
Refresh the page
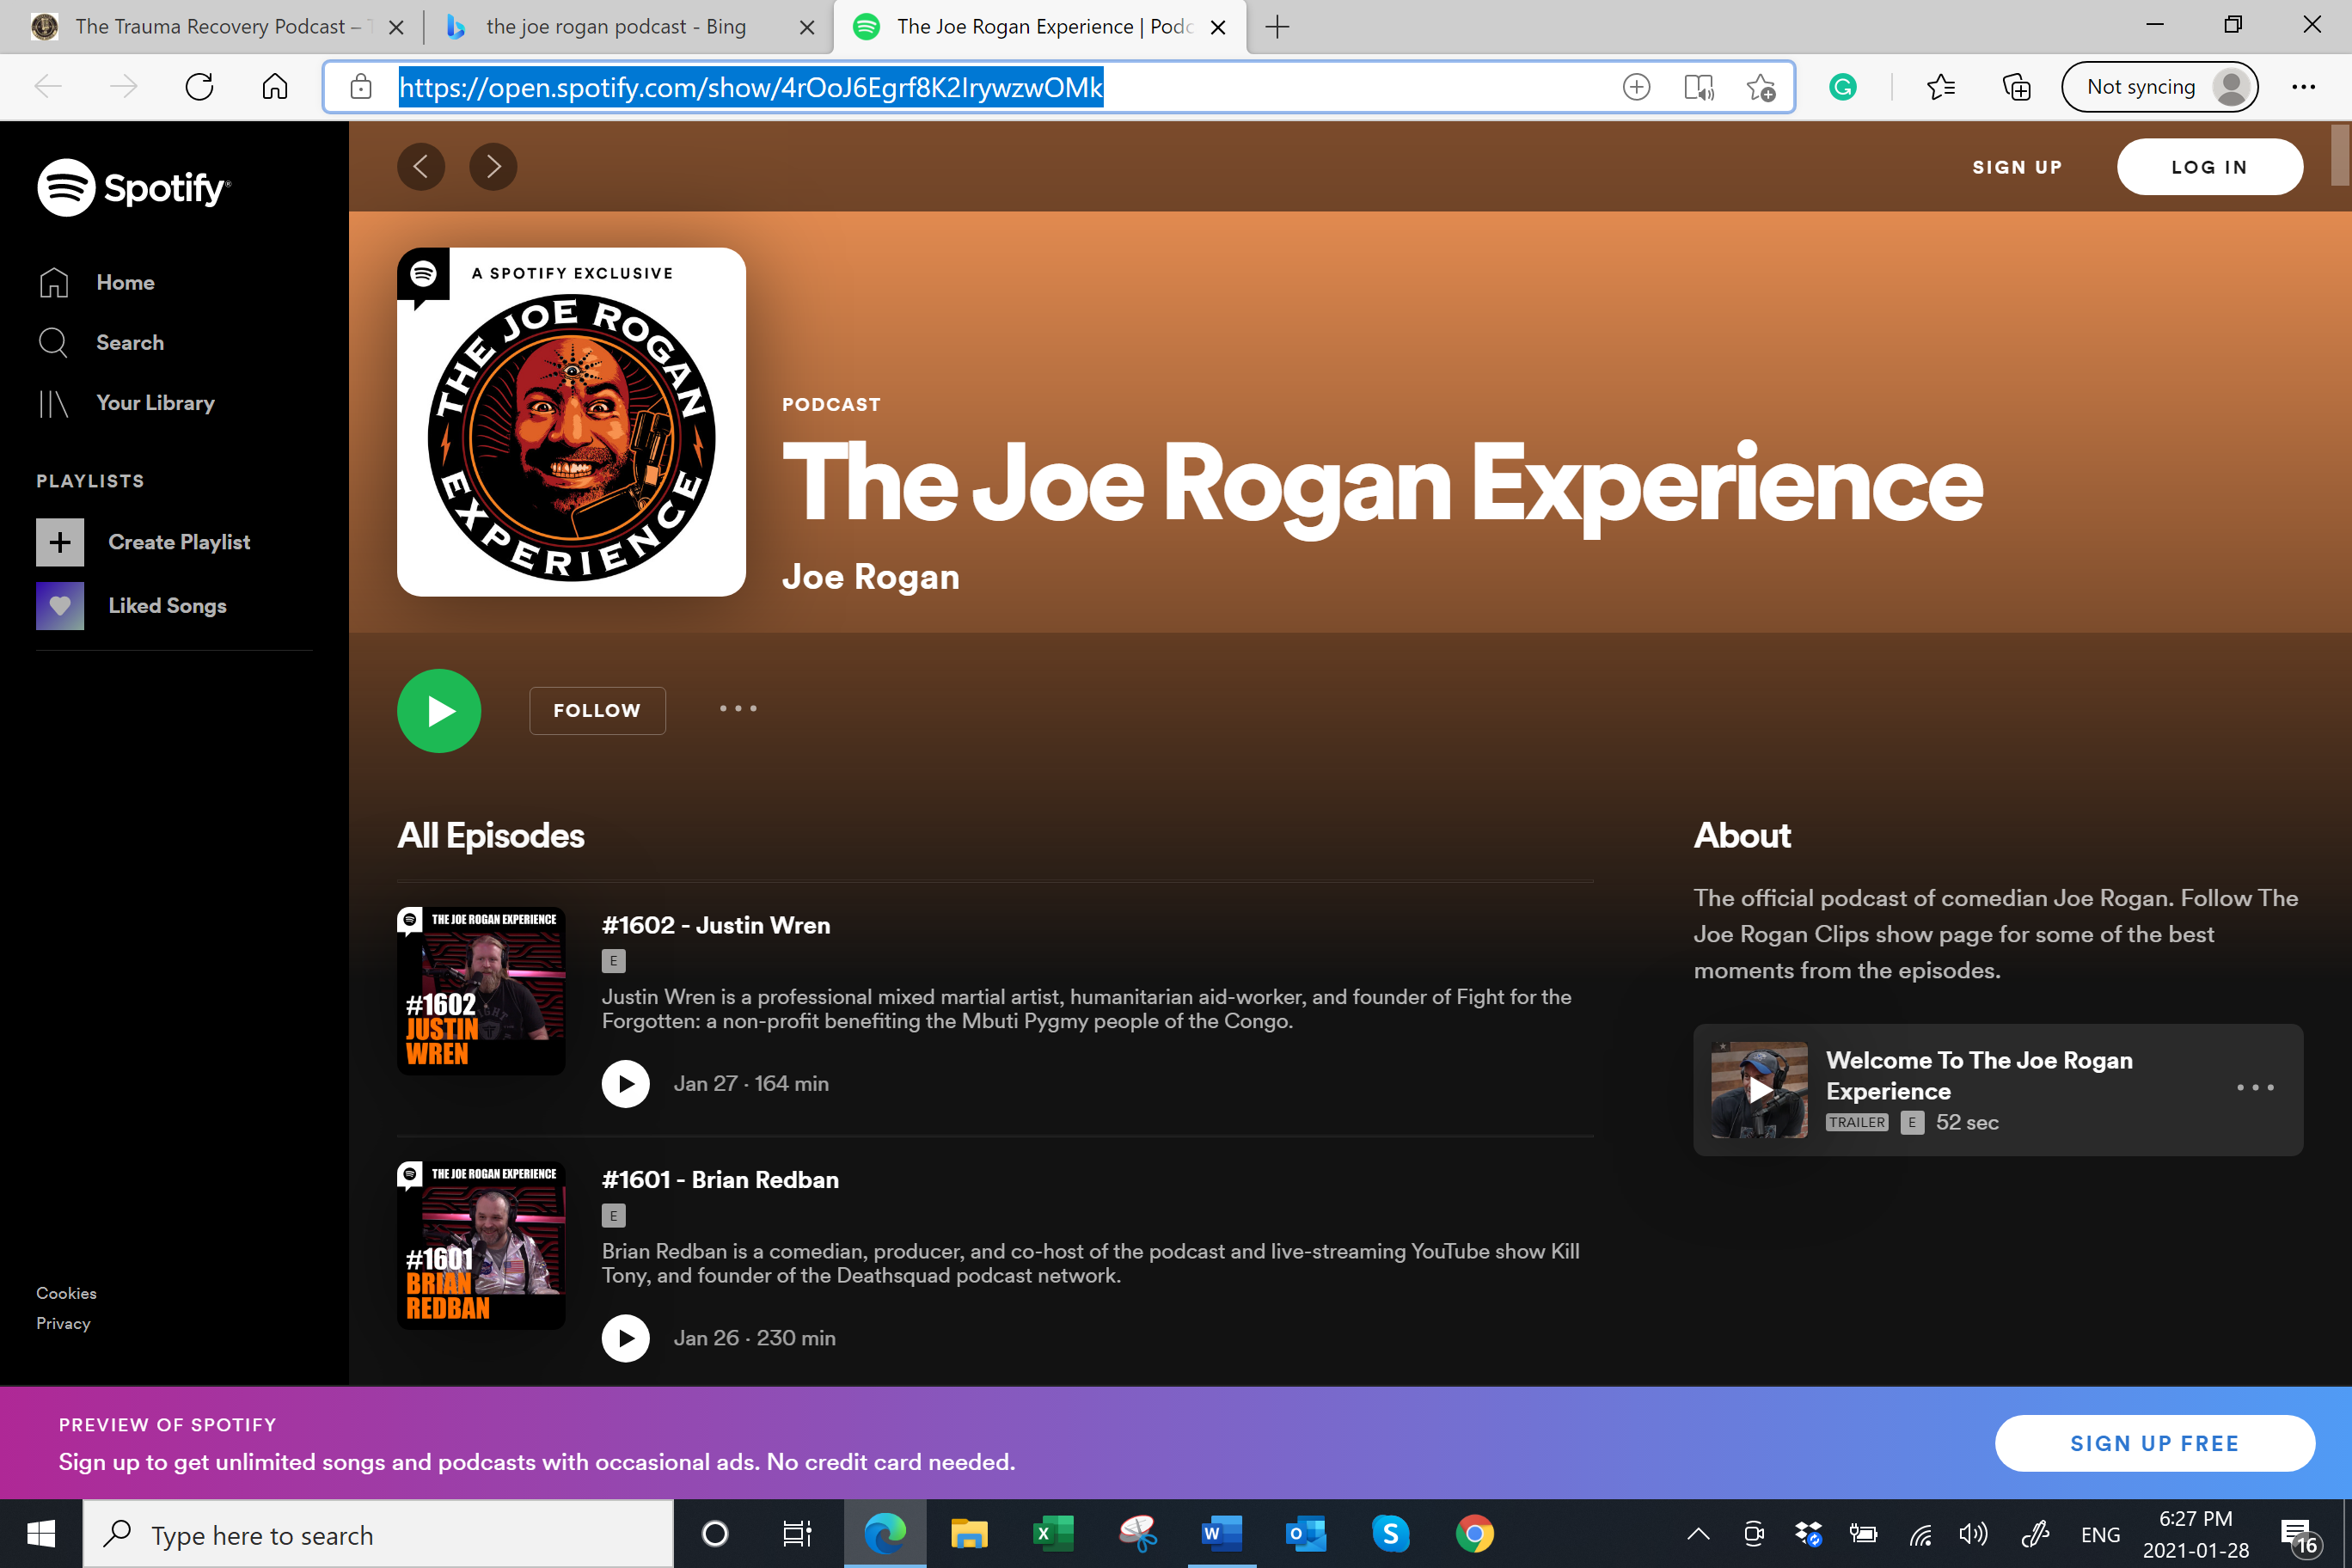coord(199,87)
